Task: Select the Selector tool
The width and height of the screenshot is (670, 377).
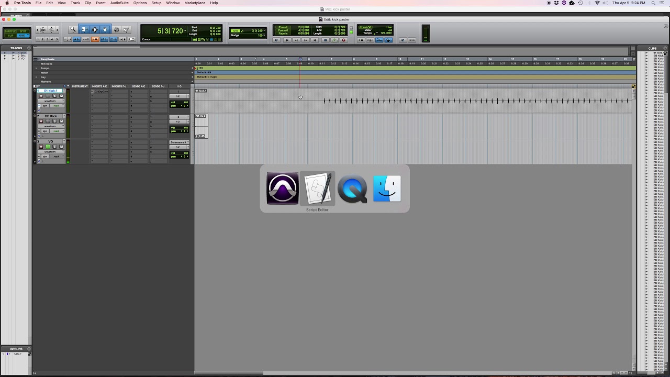Action: 95,29
